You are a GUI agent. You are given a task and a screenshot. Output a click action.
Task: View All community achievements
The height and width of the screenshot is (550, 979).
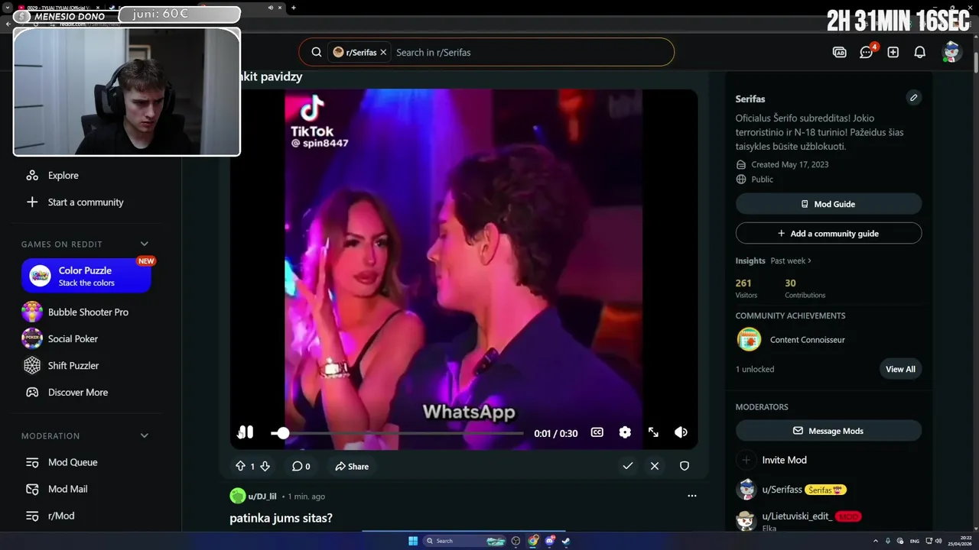point(900,369)
